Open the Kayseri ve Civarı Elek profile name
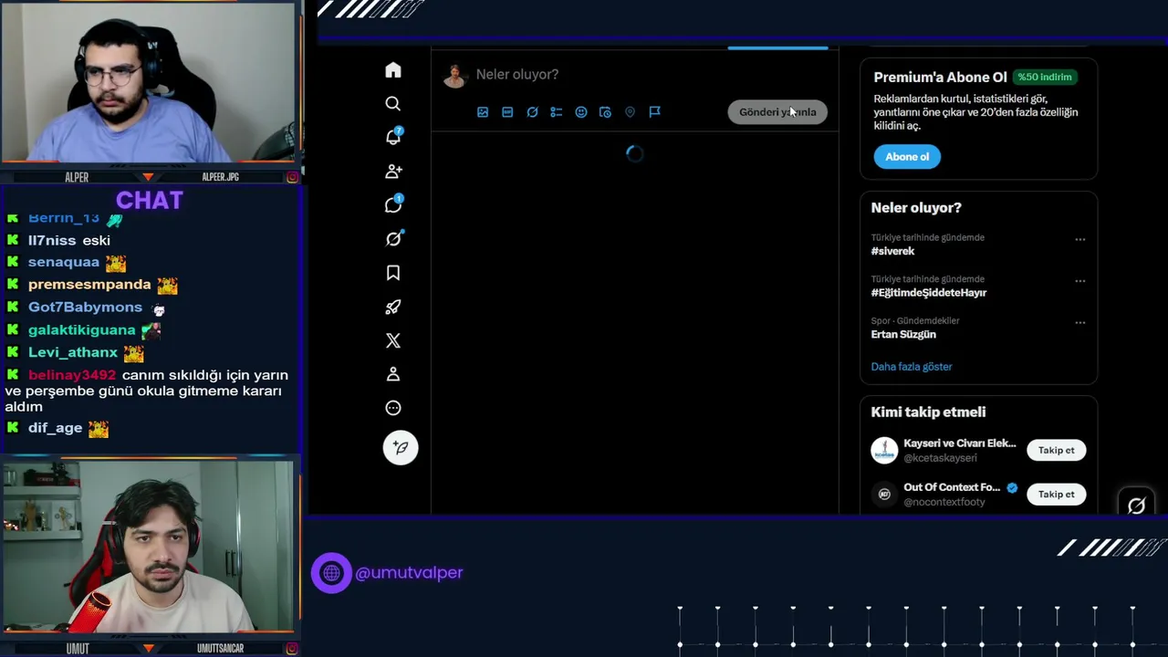 pos(960,443)
